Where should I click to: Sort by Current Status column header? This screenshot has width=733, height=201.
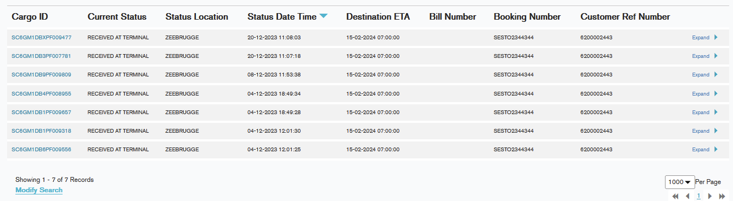117,17
